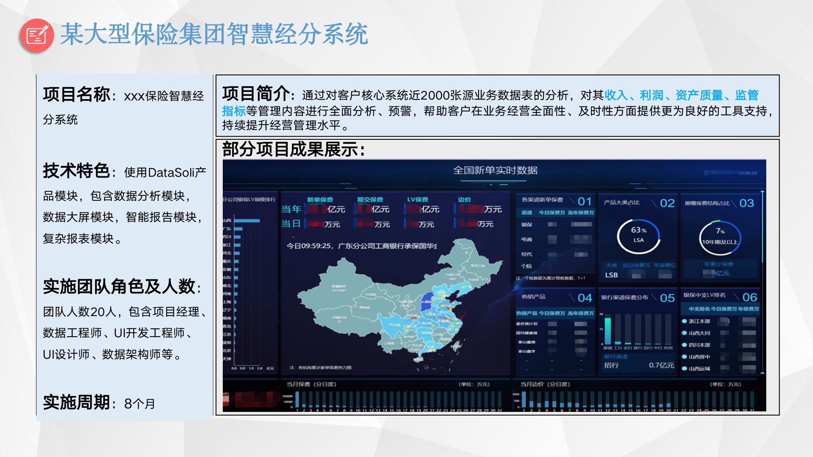Click the 银保 row in the channel table
Viewport: 813px width, 457px height.
click(527, 225)
